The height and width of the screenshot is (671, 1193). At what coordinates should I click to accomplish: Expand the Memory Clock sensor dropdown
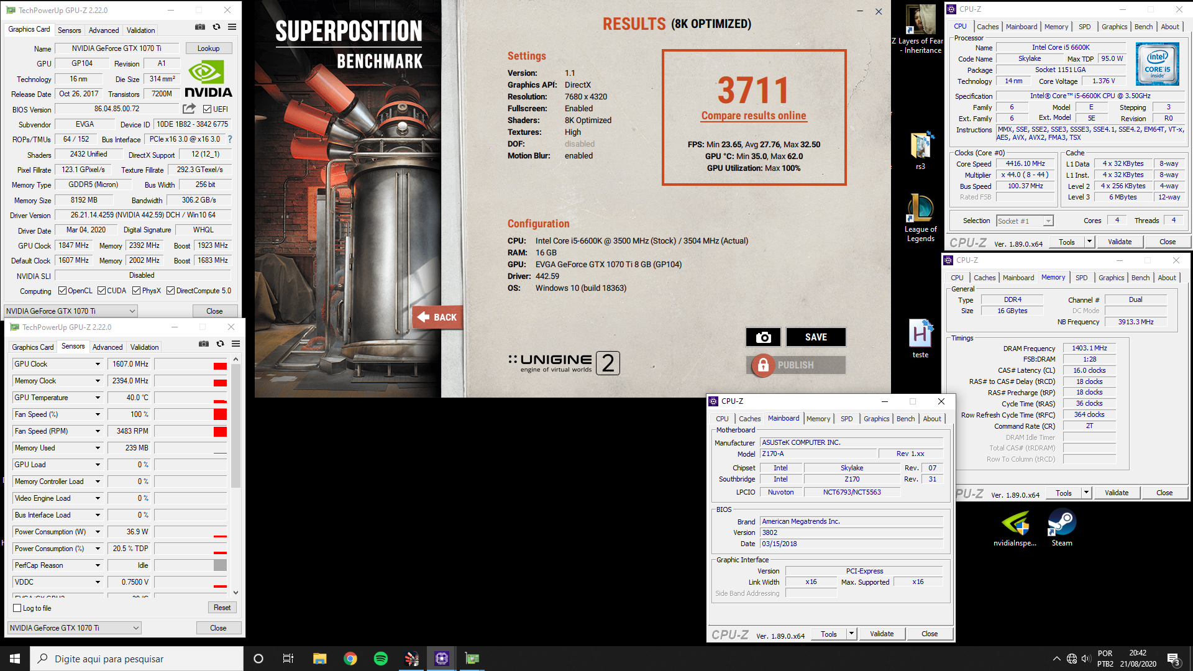click(98, 381)
